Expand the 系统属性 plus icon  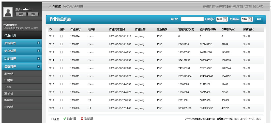(x=39, y=43)
